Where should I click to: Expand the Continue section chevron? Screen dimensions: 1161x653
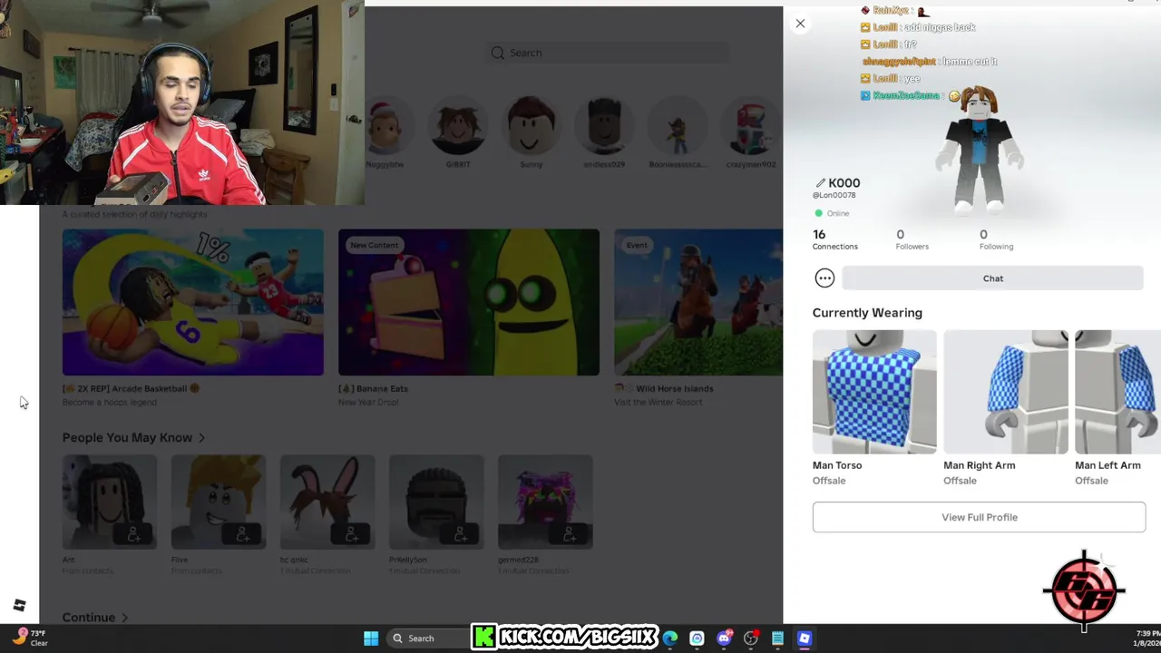pyautogui.click(x=124, y=618)
